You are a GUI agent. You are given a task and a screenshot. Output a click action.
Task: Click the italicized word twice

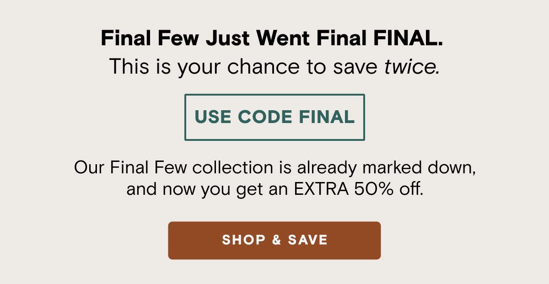point(412,67)
